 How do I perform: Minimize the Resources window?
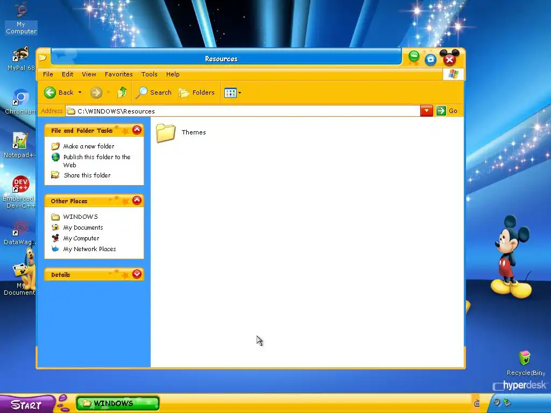click(414, 56)
